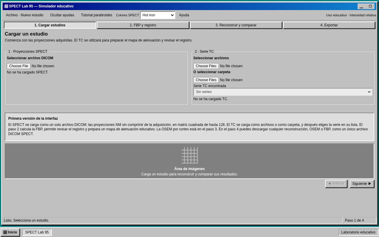379x237 pixels.
Task: Click Laboratorio educativo in the taskbar tray
Action: coord(358,232)
